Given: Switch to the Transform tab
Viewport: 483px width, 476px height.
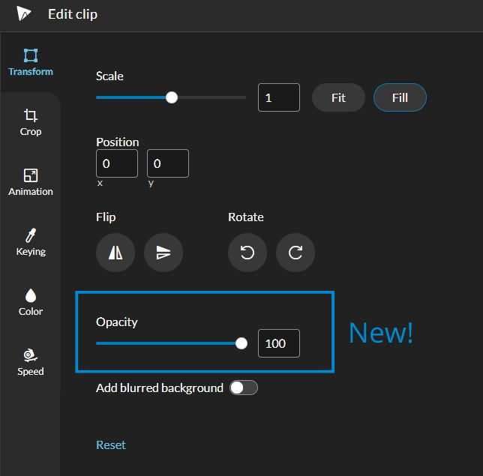Looking at the screenshot, I should [x=31, y=62].
